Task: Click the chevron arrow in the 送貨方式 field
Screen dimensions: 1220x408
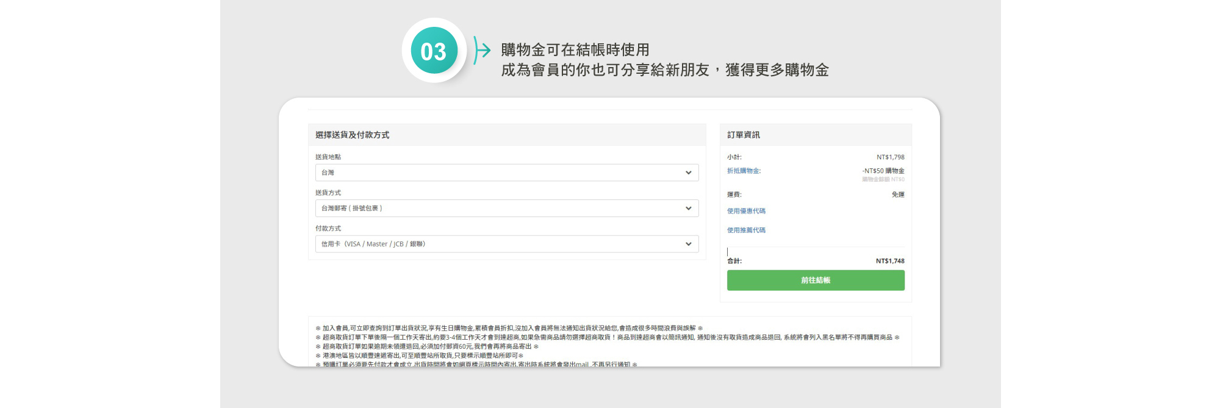Action: click(x=688, y=209)
